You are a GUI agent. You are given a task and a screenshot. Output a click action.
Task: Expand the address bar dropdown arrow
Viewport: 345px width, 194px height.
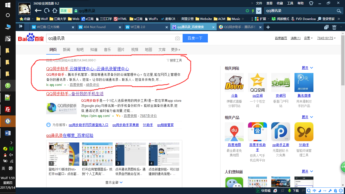(259, 11)
